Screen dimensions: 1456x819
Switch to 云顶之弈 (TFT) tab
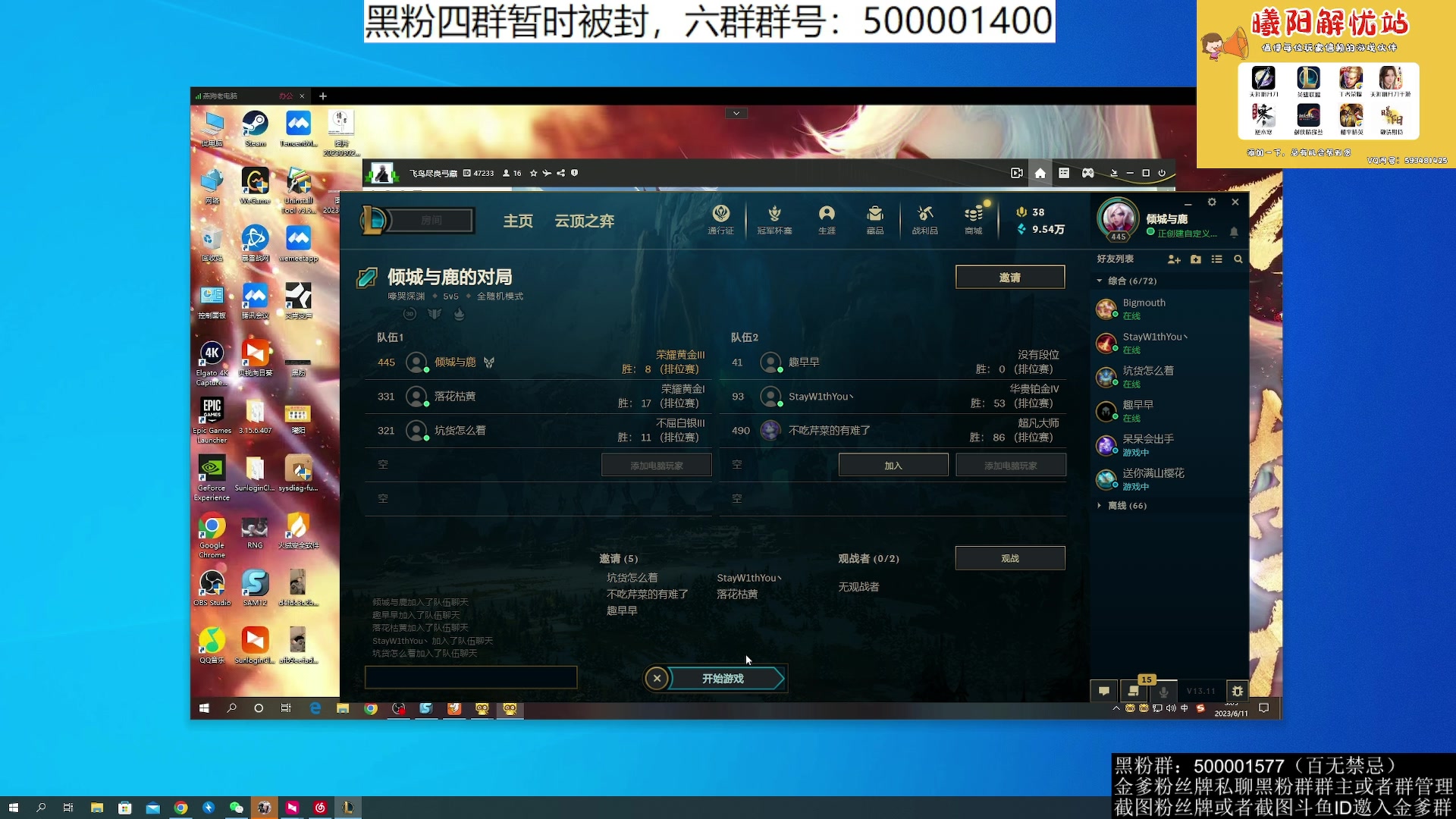point(585,221)
